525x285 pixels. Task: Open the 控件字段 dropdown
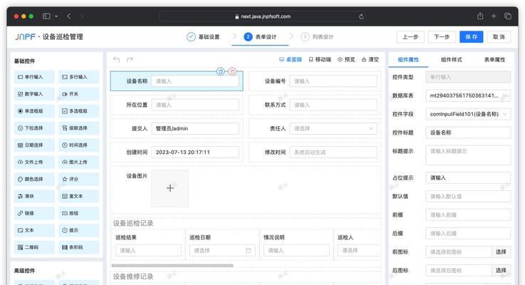tap(468, 114)
